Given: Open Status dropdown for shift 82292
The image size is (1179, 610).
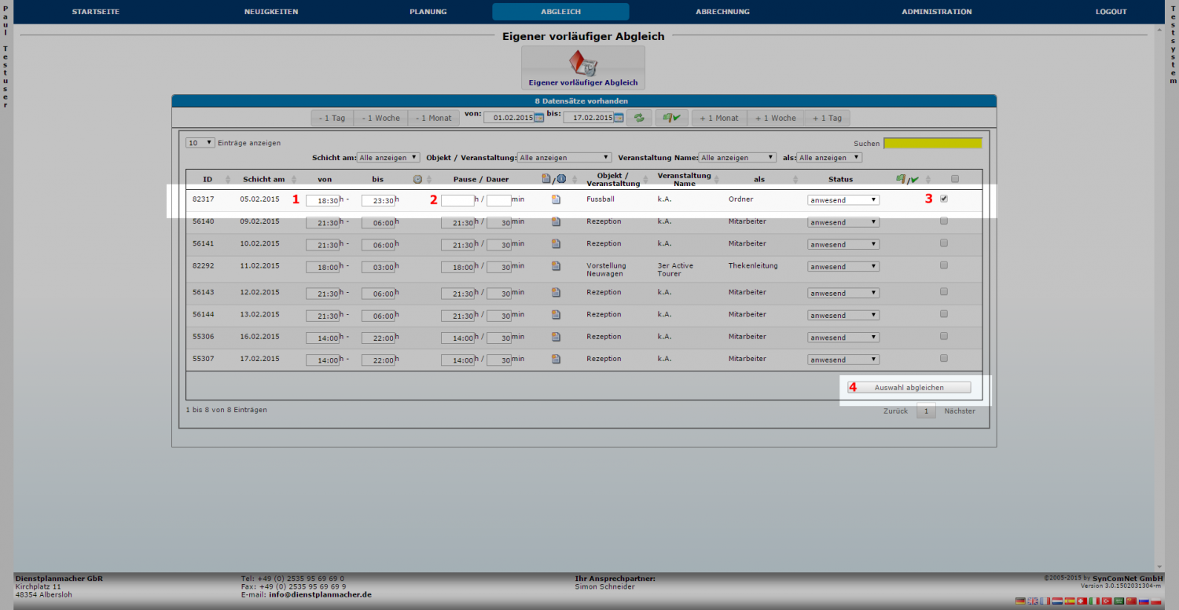Looking at the screenshot, I should 843,267.
